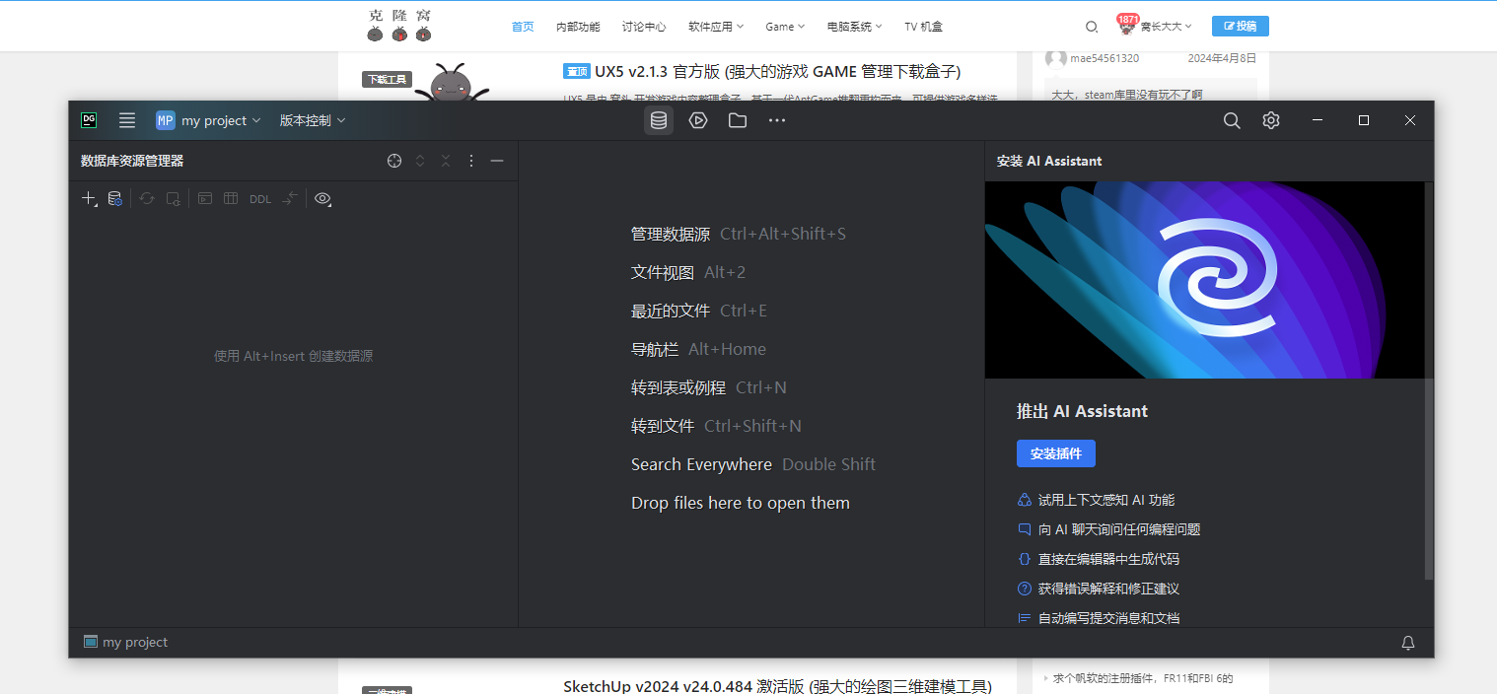Toggle the eye view options icon
This screenshot has height=694, width=1497.
point(322,198)
